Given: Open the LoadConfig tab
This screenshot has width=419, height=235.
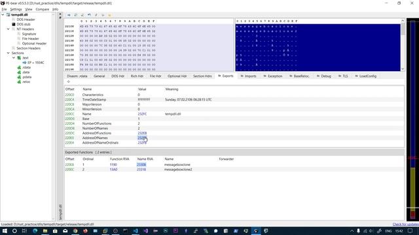Looking at the screenshot, I should (x=365, y=76).
